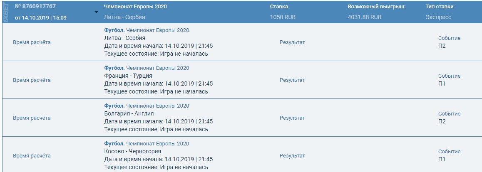Click the 1XBET logo on the bet header
482x172 pixels.
click(x=5, y=12)
